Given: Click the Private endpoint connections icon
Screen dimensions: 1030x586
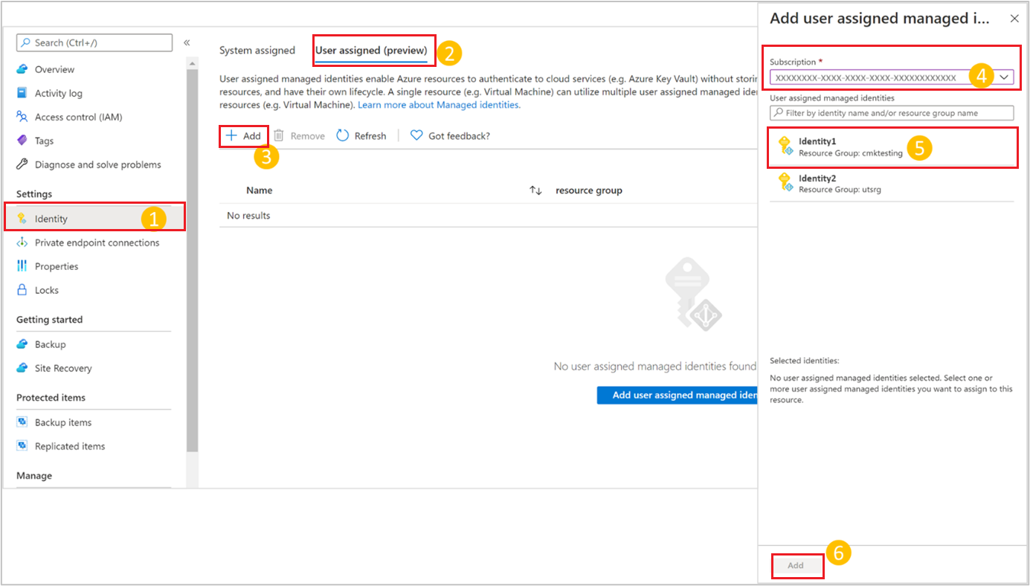Looking at the screenshot, I should pyautogui.click(x=22, y=242).
